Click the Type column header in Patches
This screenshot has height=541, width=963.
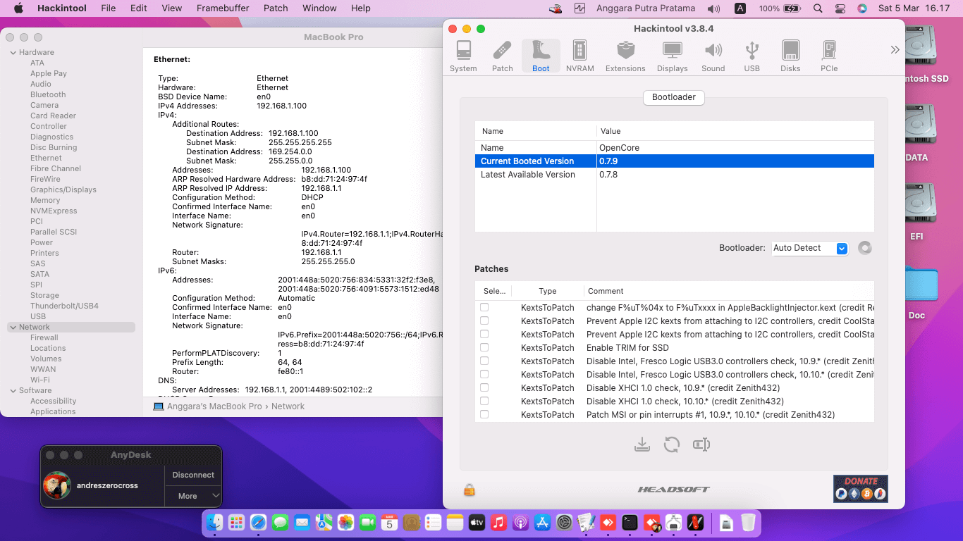tap(548, 291)
